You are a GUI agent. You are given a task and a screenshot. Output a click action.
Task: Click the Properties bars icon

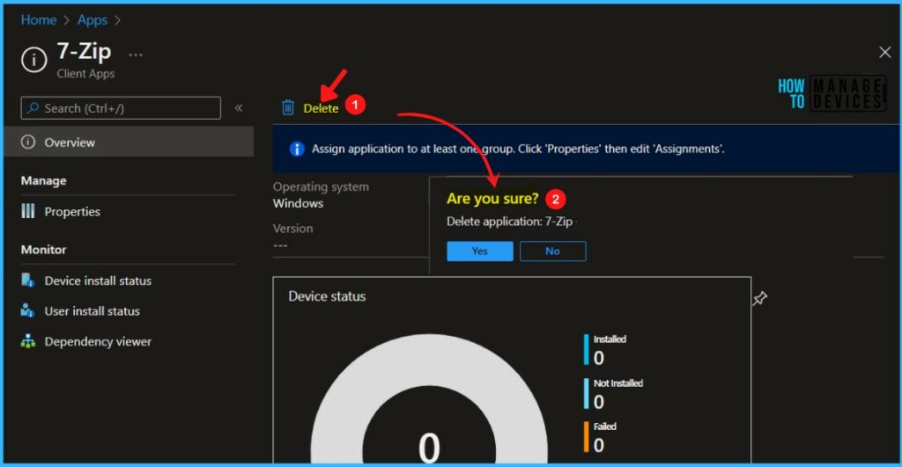[x=28, y=211]
